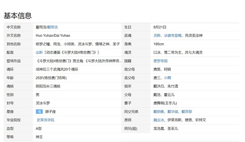Select the 性别 label
Viewport: 245px width, 142px height.
click(x=10, y=95)
